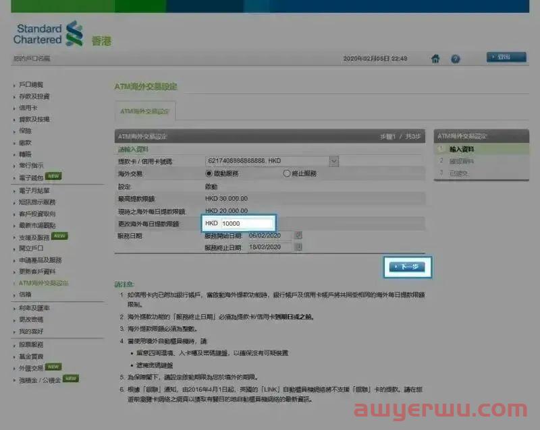Open help question mark icon
Viewport: 540px width, 430px height.
pos(455,59)
